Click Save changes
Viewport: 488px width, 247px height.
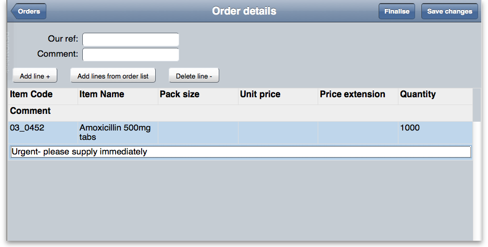[449, 11]
